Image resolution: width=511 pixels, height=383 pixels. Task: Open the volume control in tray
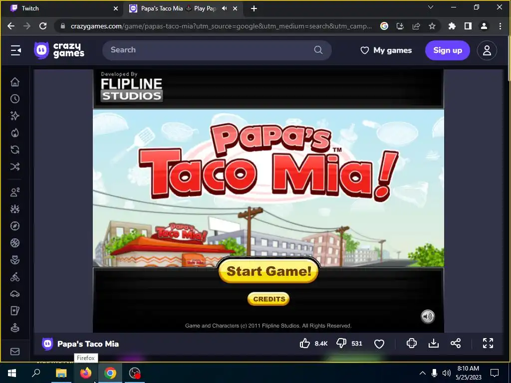pyautogui.click(x=447, y=373)
